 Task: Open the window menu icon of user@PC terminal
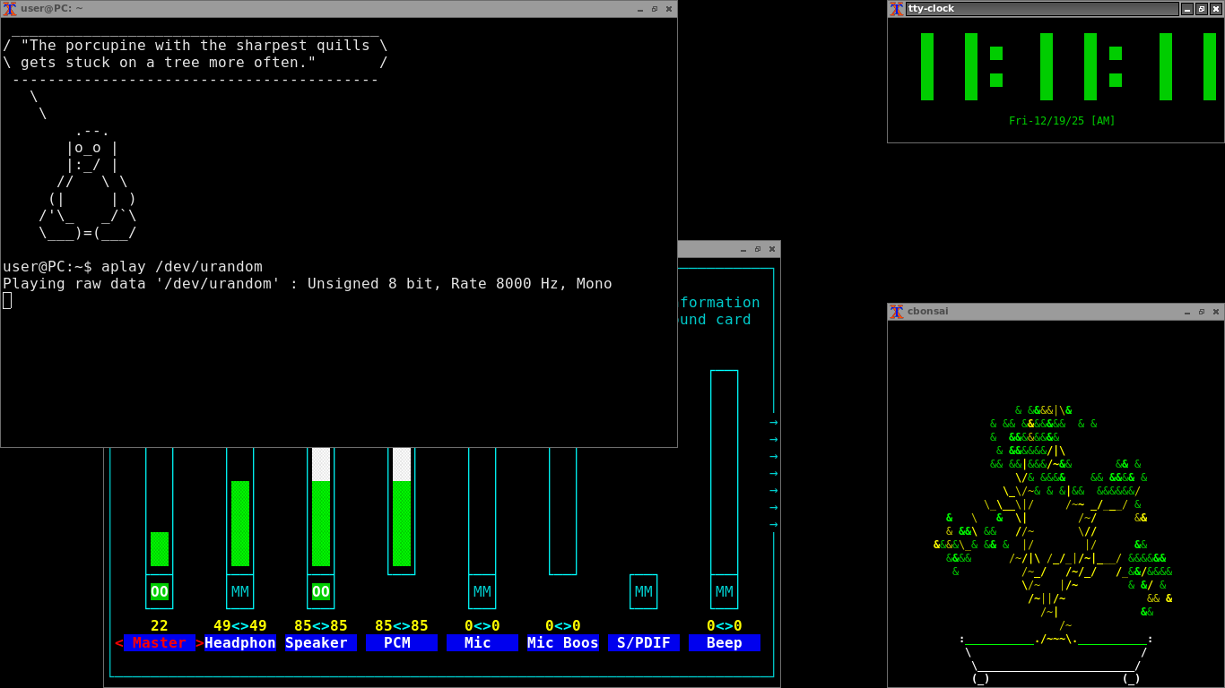pyautogui.click(x=9, y=9)
